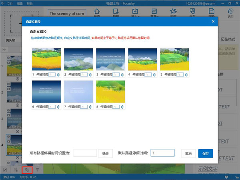This screenshot has height=180, width=240.
Task: Open the 帮助 (Help) menu
Action: tap(30, 3)
